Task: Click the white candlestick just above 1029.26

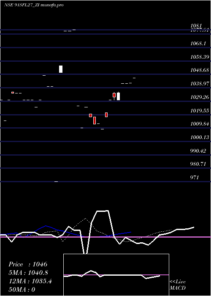Action: [x=118, y=96]
